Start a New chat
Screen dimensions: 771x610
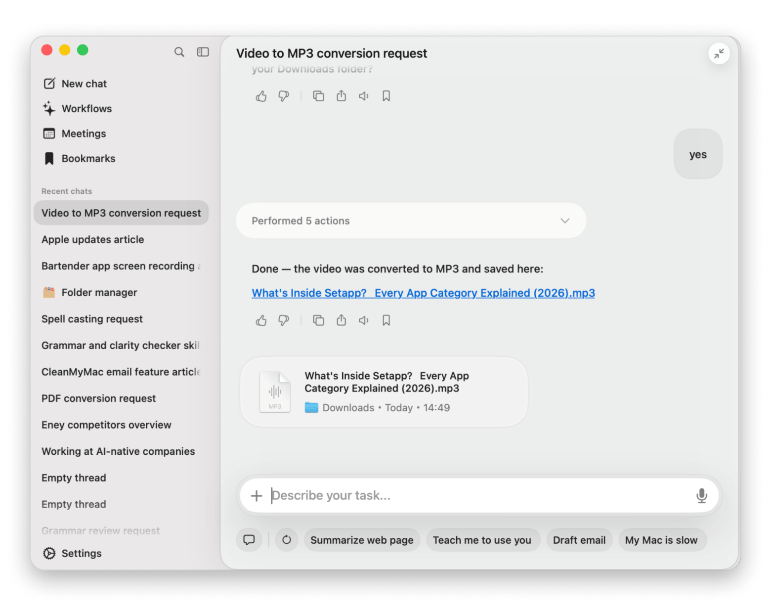[x=75, y=84]
